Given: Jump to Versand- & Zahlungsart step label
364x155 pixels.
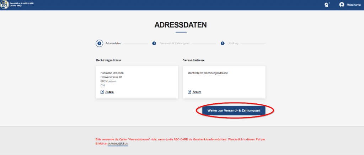Looking at the screenshot, I should [x=175, y=44].
